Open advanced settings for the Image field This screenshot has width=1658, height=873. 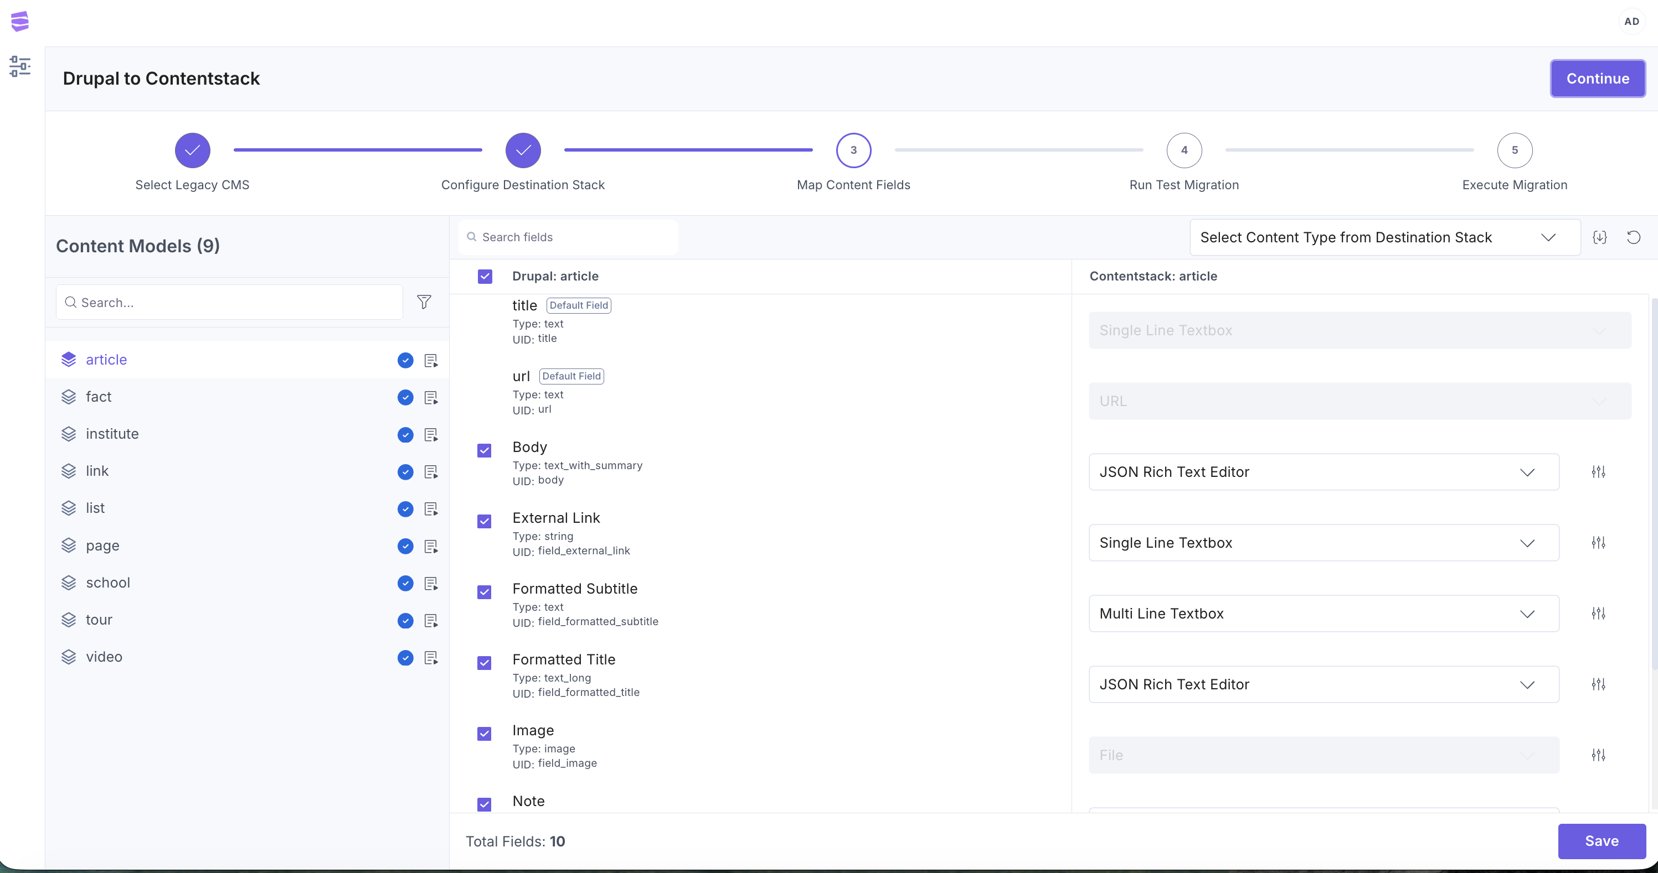[1598, 755]
